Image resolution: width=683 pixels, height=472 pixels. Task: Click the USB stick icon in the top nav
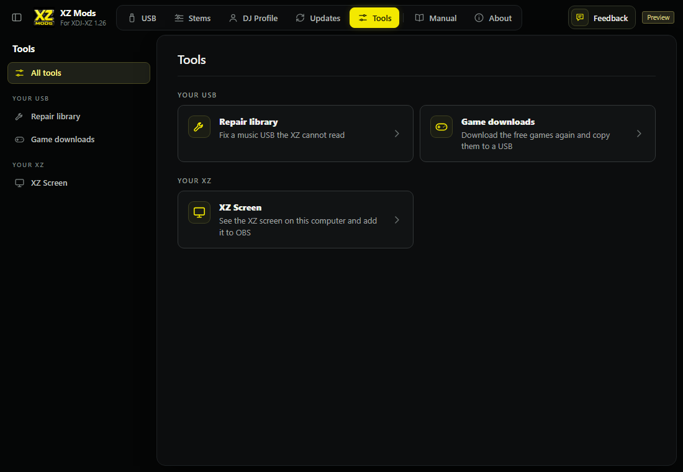(x=132, y=18)
